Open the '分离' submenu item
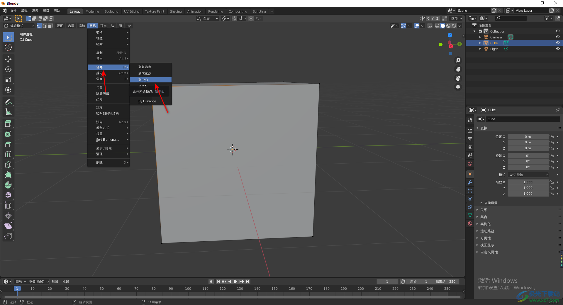Image resolution: width=563 pixels, height=305 pixels. pyautogui.click(x=108, y=79)
